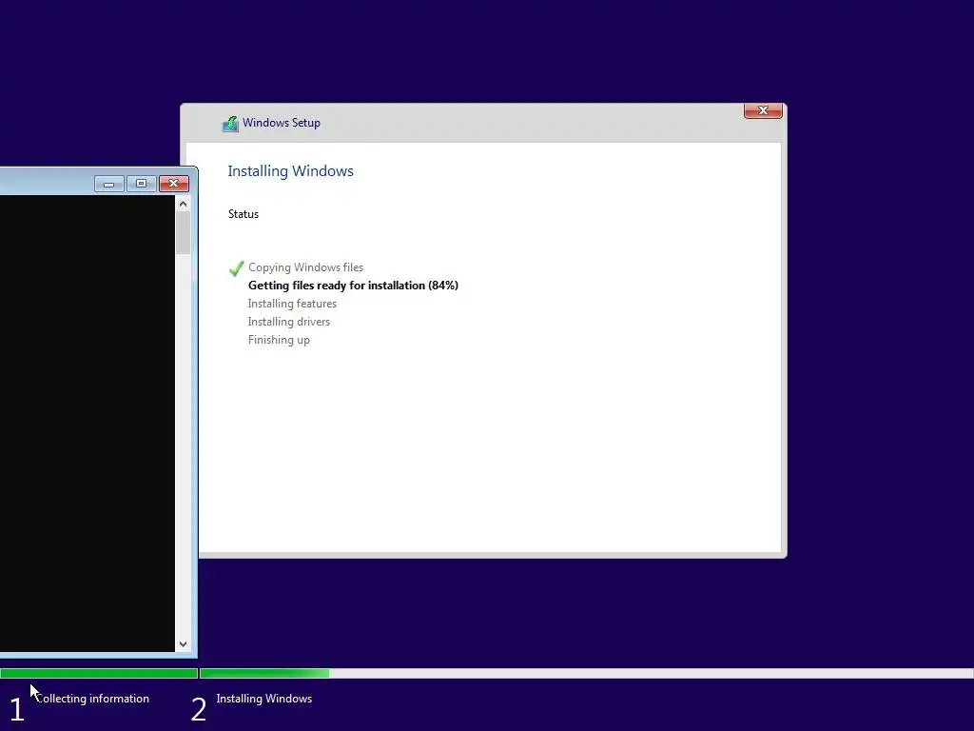Click the console vertical scrollbar thumb
The width and height of the screenshot is (974, 731).
pyautogui.click(x=183, y=233)
